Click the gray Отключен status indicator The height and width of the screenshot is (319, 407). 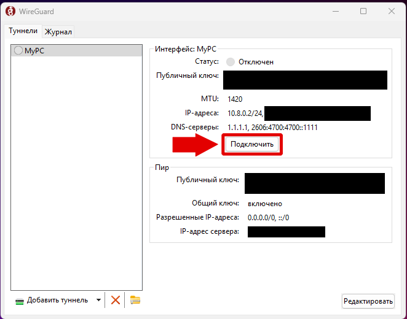(231, 62)
